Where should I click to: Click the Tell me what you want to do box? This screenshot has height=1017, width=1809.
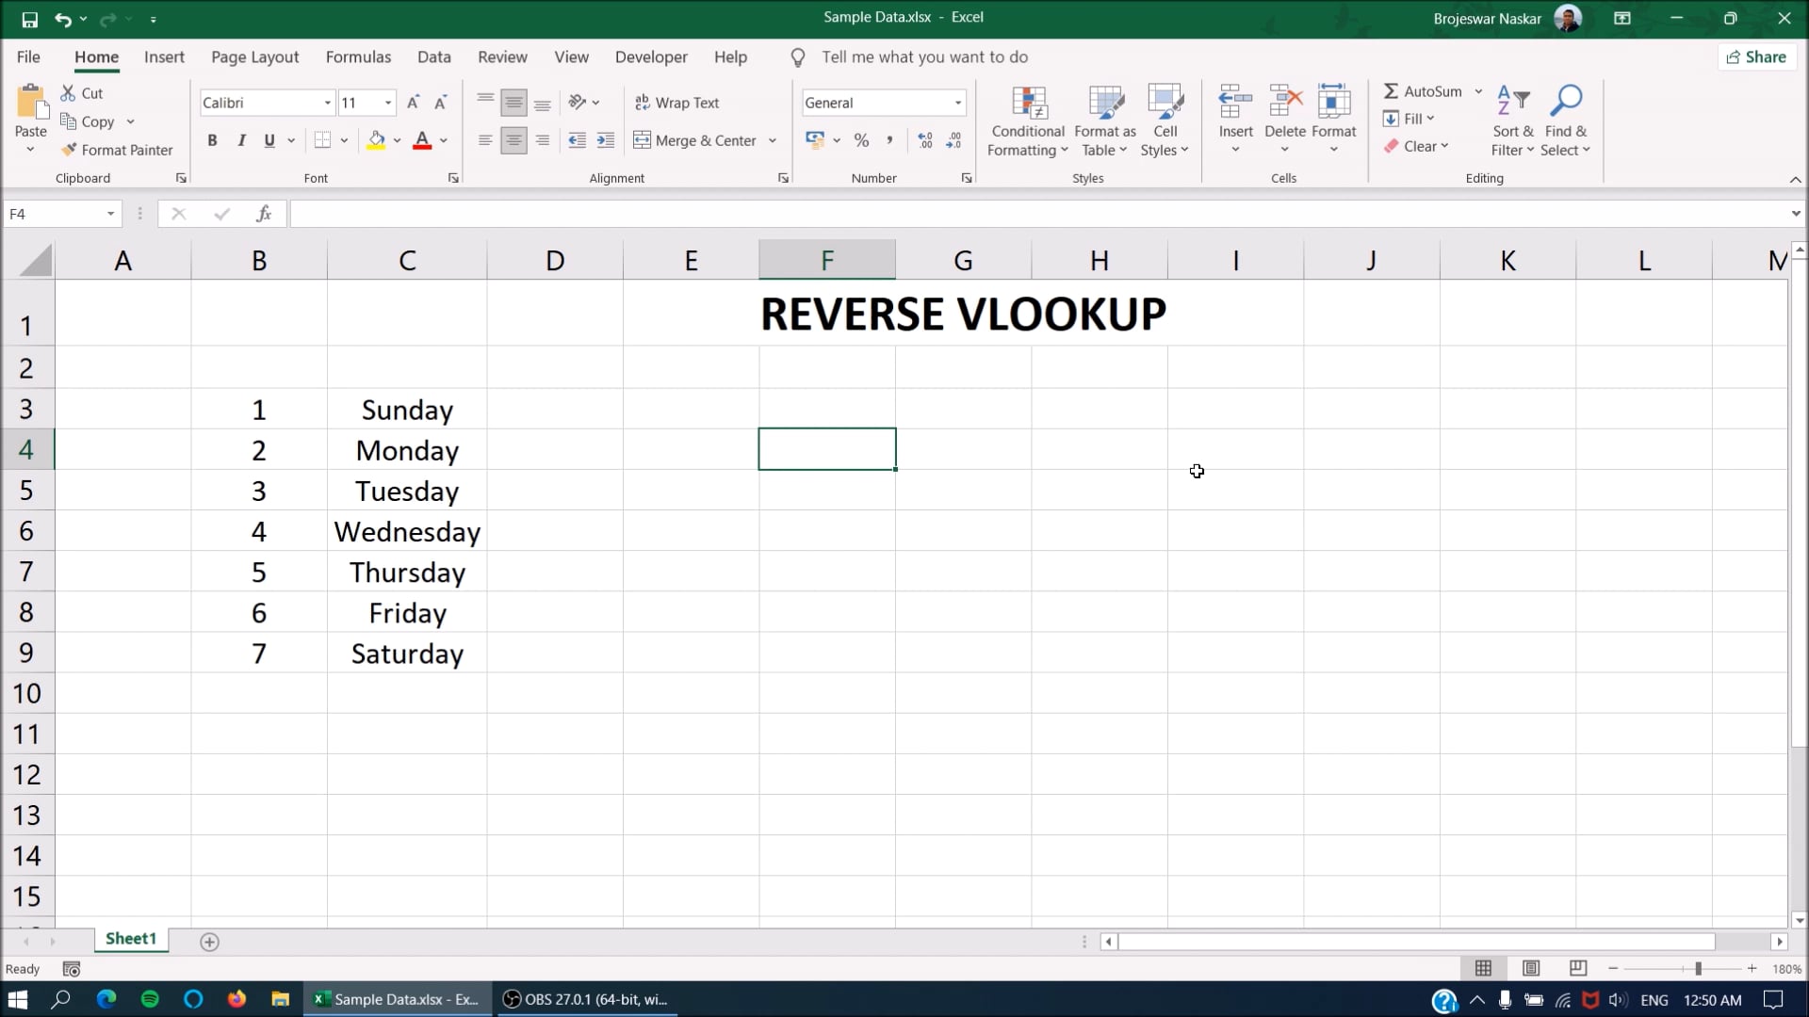tap(924, 57)
